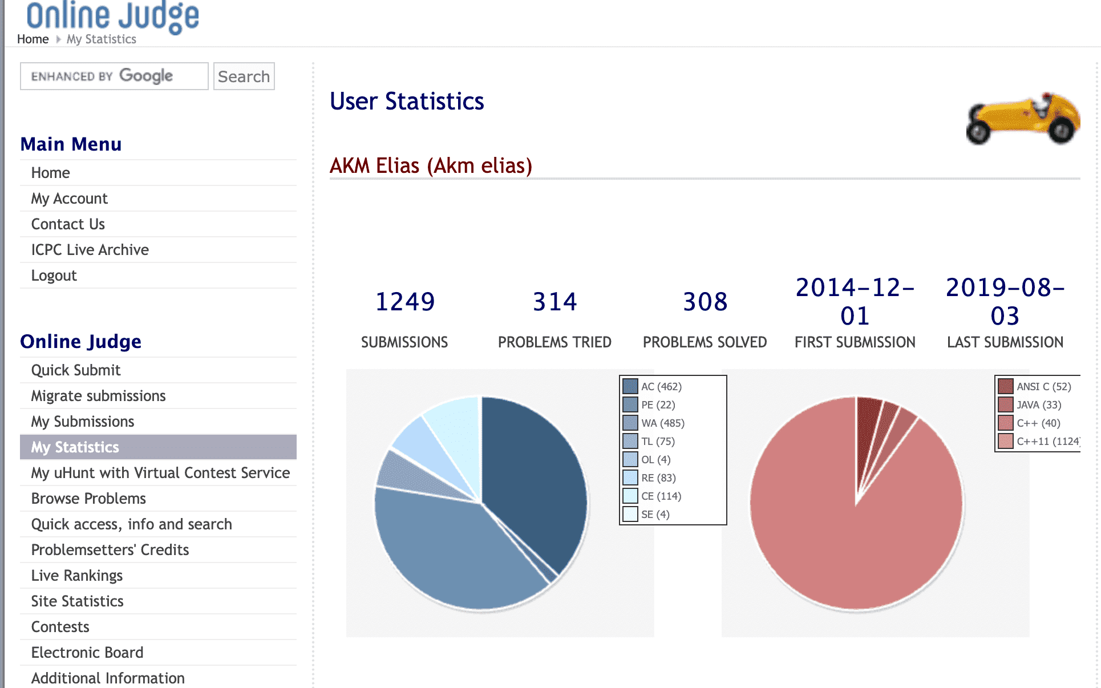Click the breadcrumb arrow separator

(58, 39)
